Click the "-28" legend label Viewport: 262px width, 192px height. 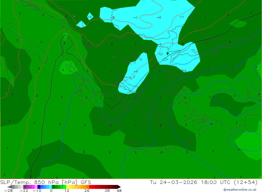8,191
